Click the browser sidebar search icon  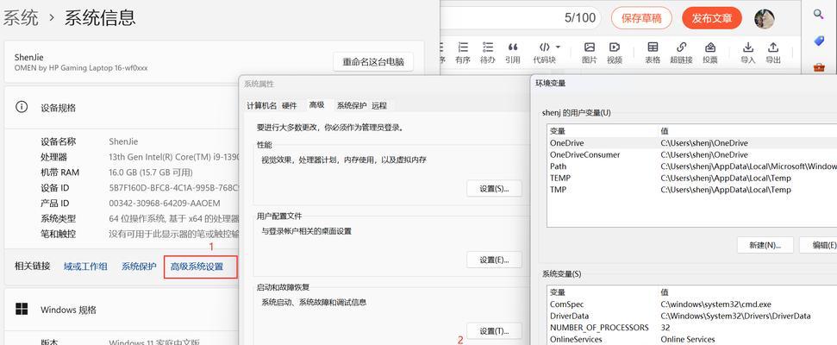818,14
